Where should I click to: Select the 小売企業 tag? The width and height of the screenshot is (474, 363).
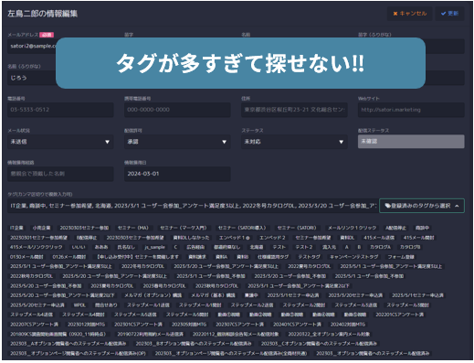click(x=42, y=228)
